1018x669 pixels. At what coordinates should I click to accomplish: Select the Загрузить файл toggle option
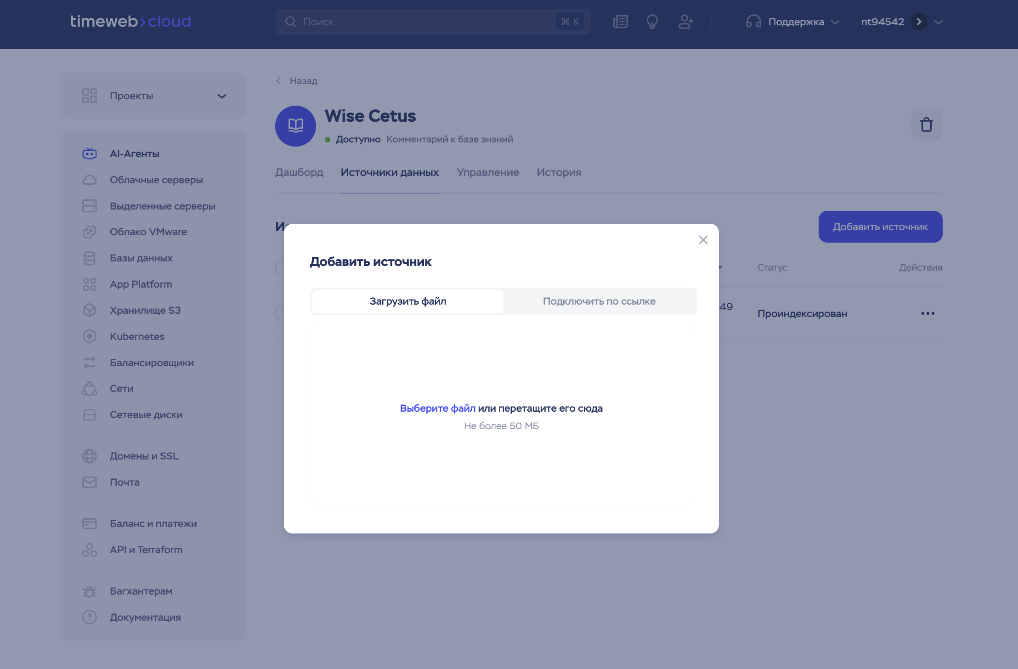point(407,301)
